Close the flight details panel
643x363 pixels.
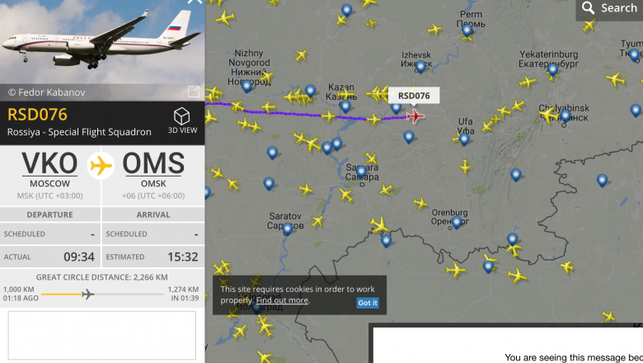pyautogui.click(x=195, y=2)
